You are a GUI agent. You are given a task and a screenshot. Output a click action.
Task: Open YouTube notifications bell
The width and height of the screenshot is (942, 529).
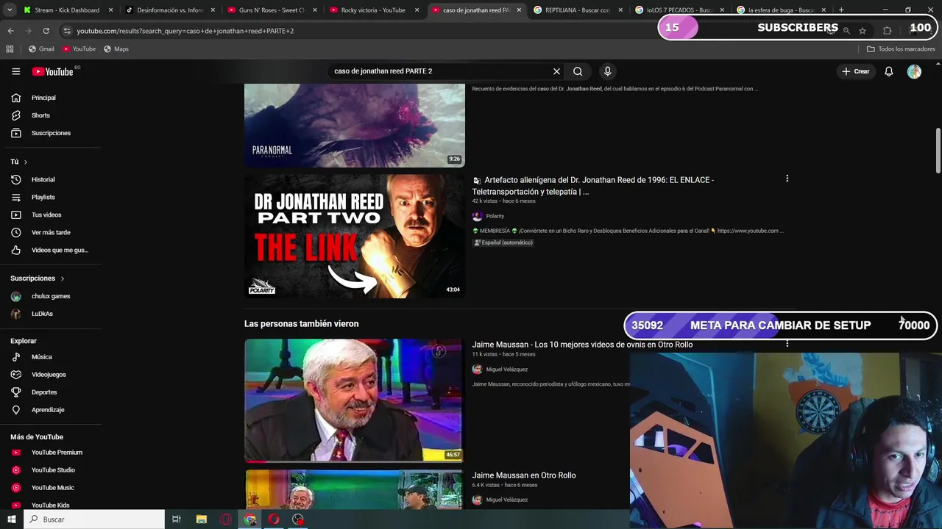coord(889,71)
